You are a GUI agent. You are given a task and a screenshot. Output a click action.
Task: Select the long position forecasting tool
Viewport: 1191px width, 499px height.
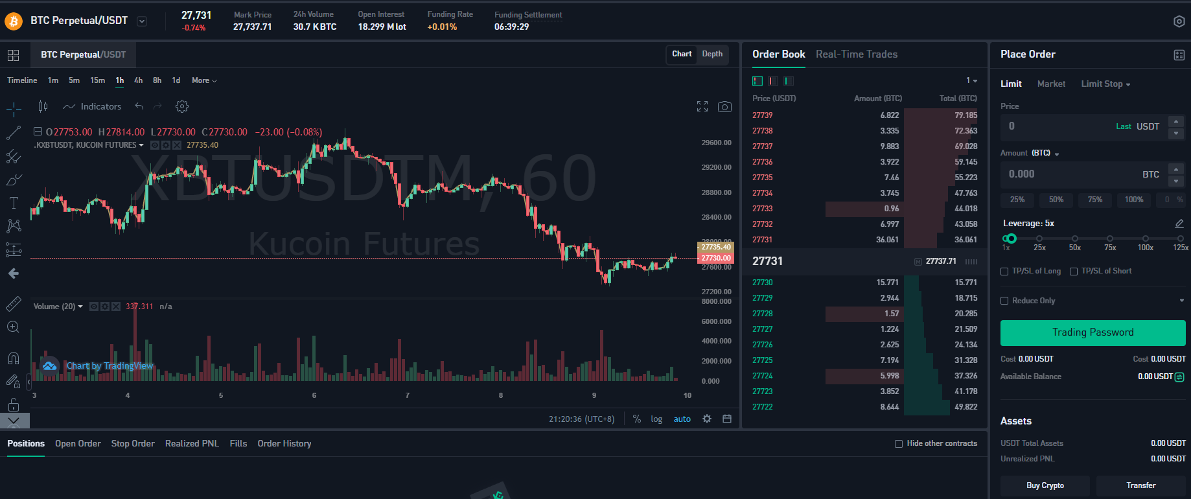click(14, 250)
